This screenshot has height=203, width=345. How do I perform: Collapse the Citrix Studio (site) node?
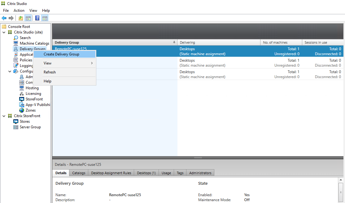click(x=4, y=32)
